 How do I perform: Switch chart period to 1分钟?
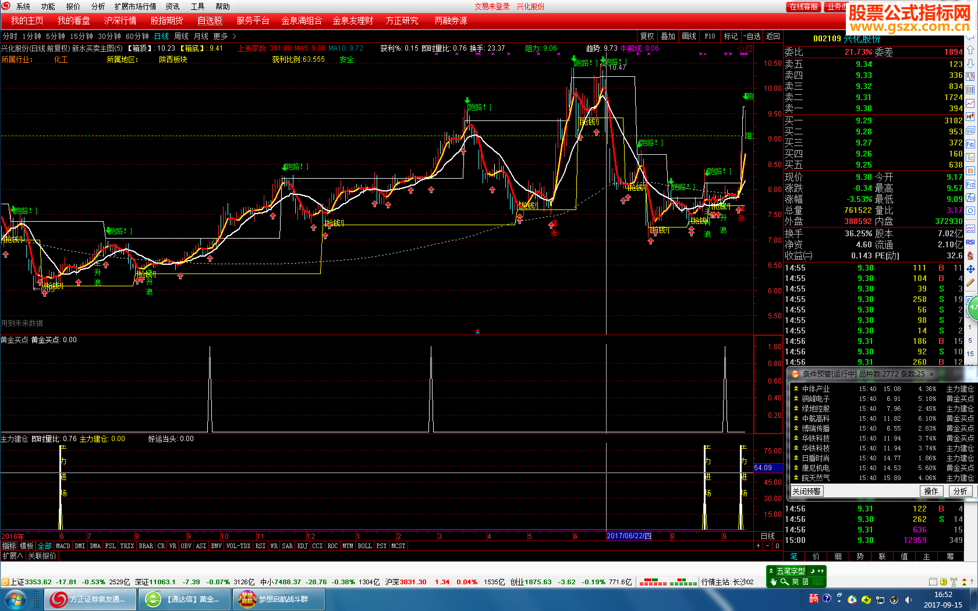[x=31, y=36]
